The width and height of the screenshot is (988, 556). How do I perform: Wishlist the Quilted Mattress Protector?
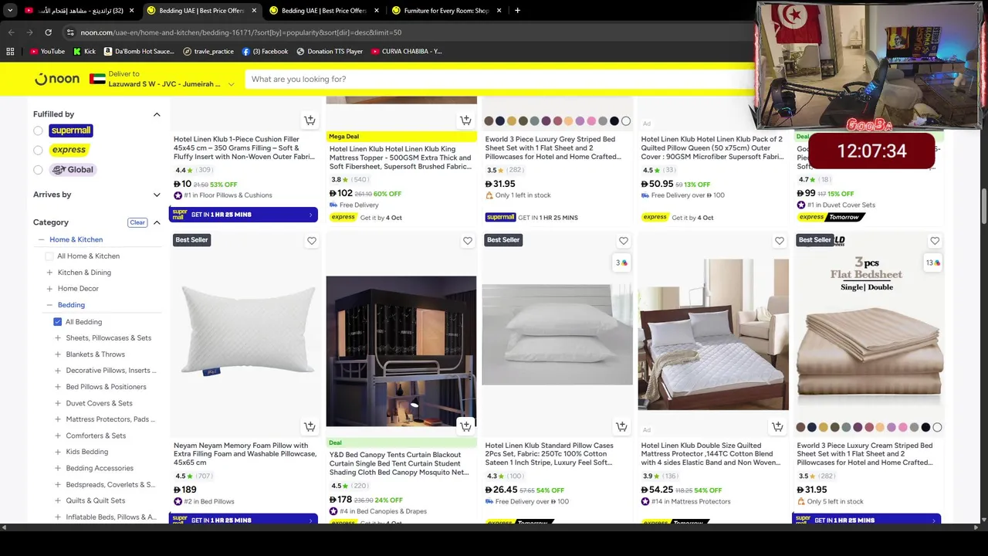[x=780, y=241]
